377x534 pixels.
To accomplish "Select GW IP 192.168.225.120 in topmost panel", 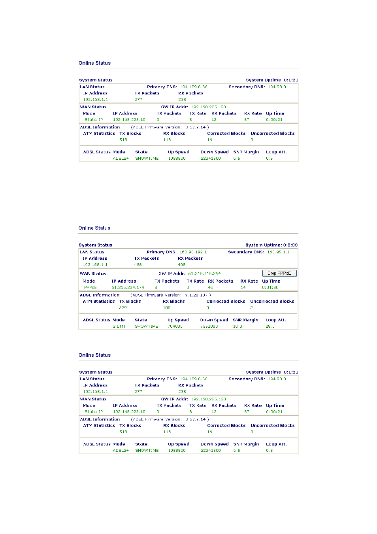I will coord(209,107).
